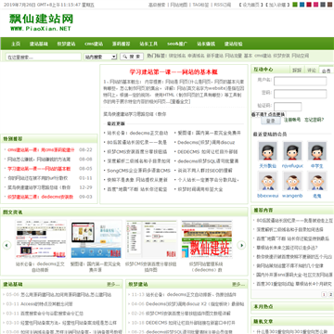
Task: Open the 忘记密码? link
Action: (x=315, y=120)
